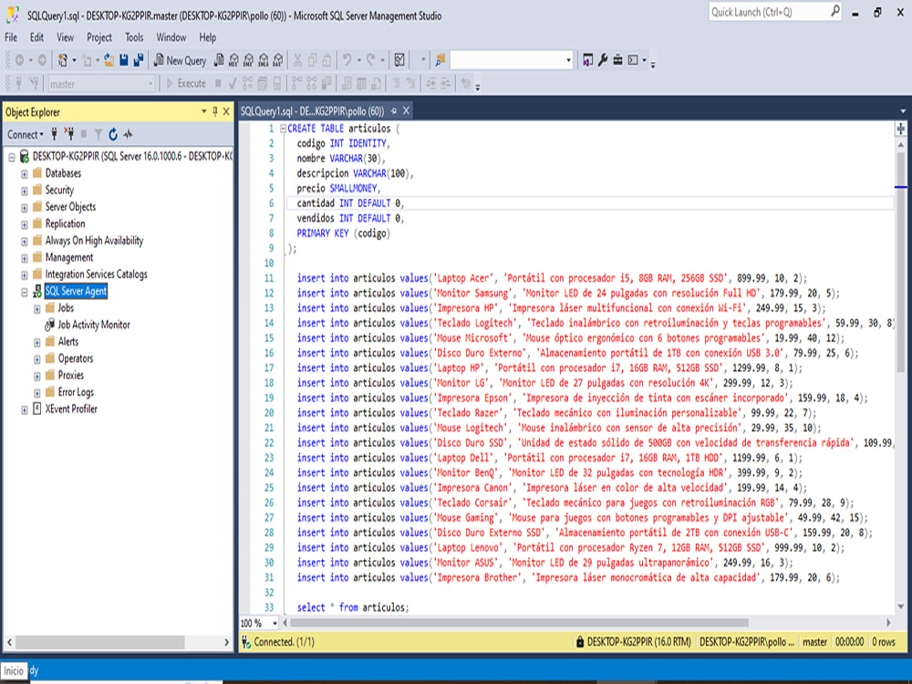Select Integration Services Catalogs item
This screenshot has height=684, width=912.
point(96,274)
